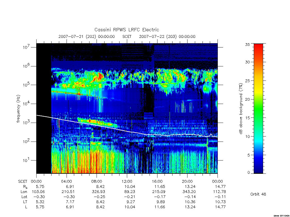Click the Lon value 326.93
This screenshot has height=217, width=290.
pos(98,192)
